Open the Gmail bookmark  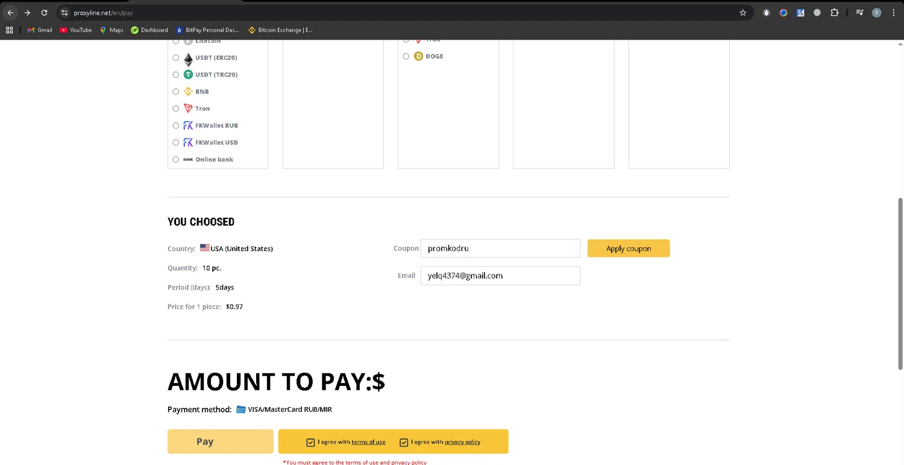(40, 30)
